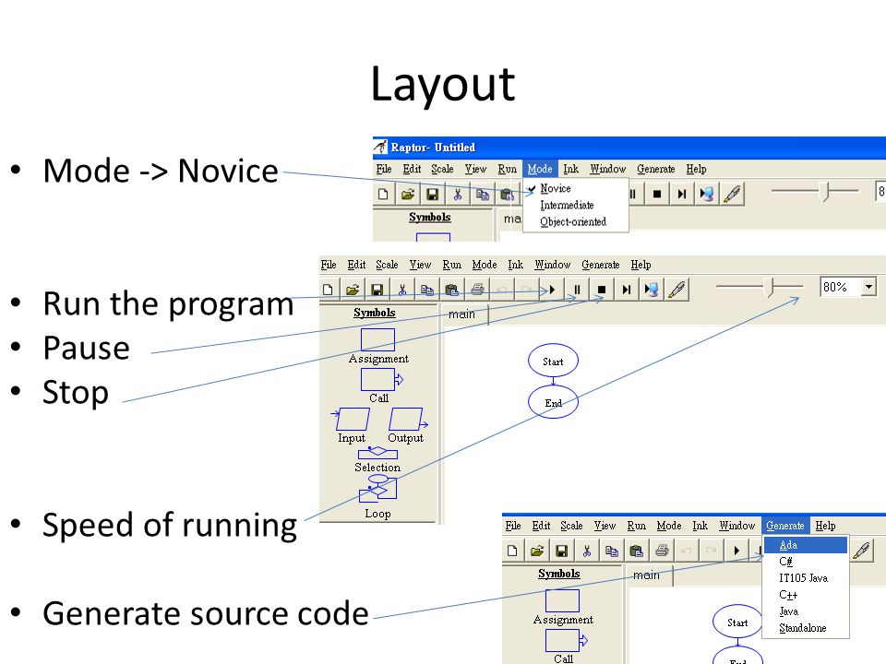The width and height of the screenshot is (886, 664).
Task: Adjust the speed slider in the 80% zoom window
Action: [769, 287]
